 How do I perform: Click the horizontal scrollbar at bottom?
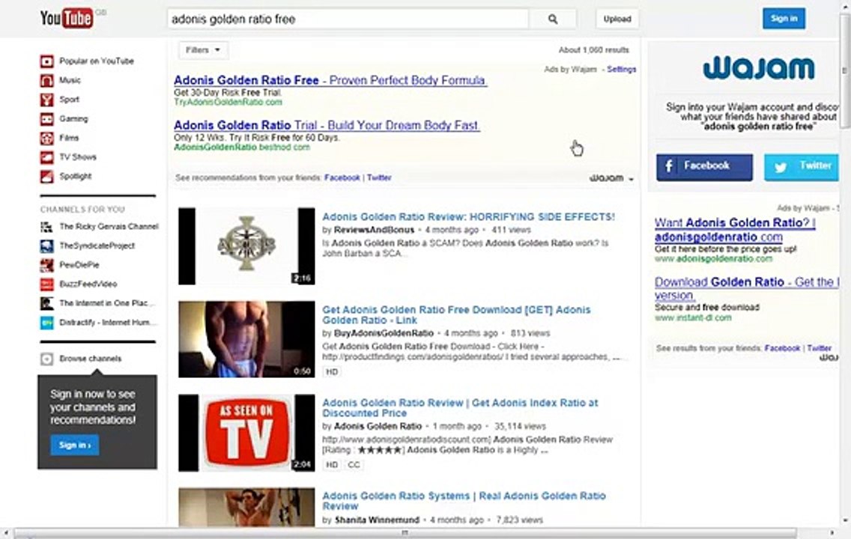tap(405, 533)
